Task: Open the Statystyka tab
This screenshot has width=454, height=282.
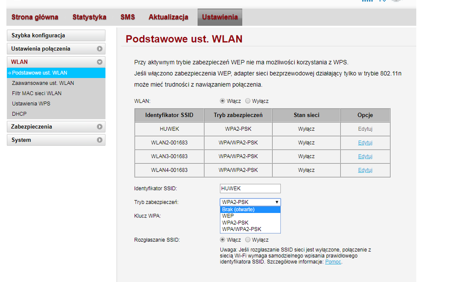Action: click(x=90, y=17)
